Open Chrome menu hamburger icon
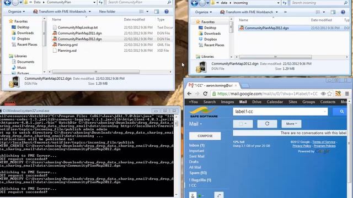Image resolution: width=353 pixels, height=198 pixels. 347,94
